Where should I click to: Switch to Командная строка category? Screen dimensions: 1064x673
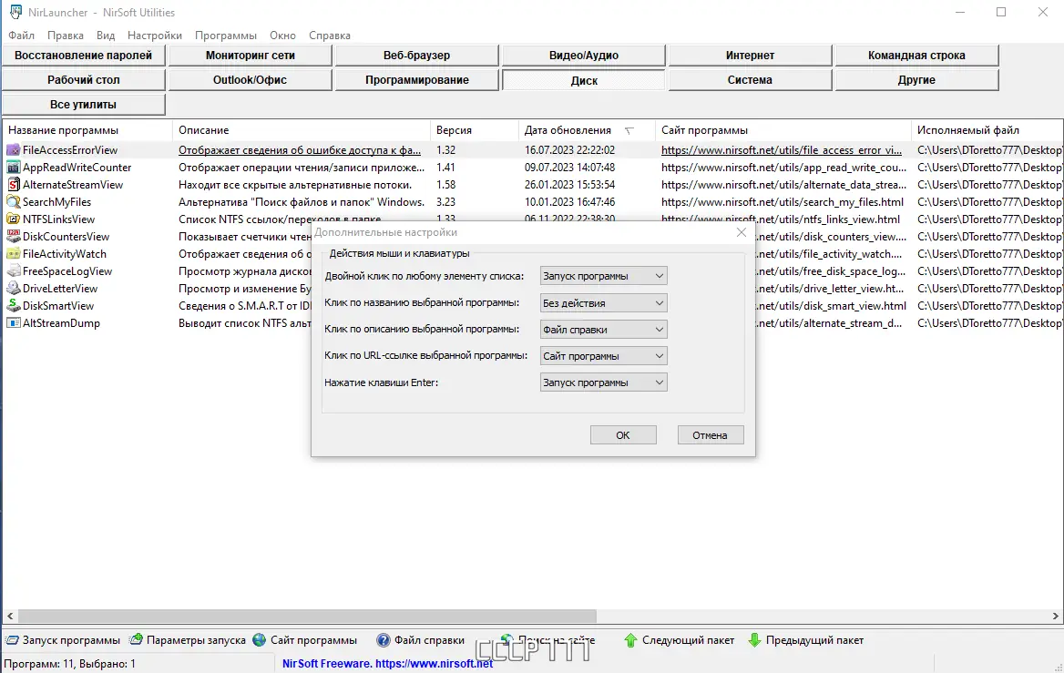click(x=916, y=55)
